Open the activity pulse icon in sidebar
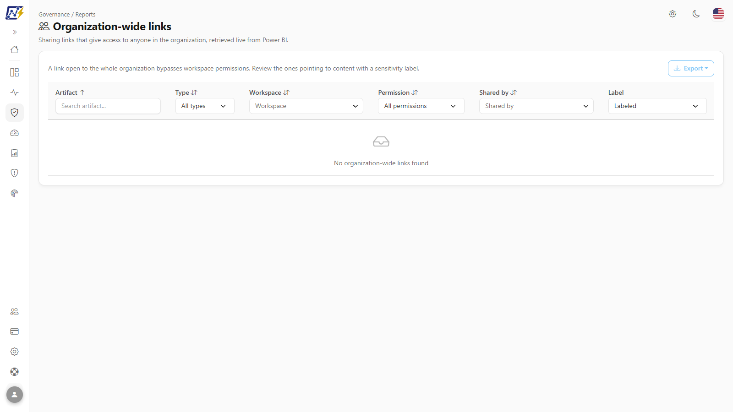Viewport: 733px width, 412px height. point(15,92)
